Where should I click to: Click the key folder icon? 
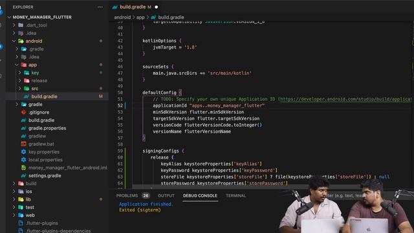pos(27,72)
